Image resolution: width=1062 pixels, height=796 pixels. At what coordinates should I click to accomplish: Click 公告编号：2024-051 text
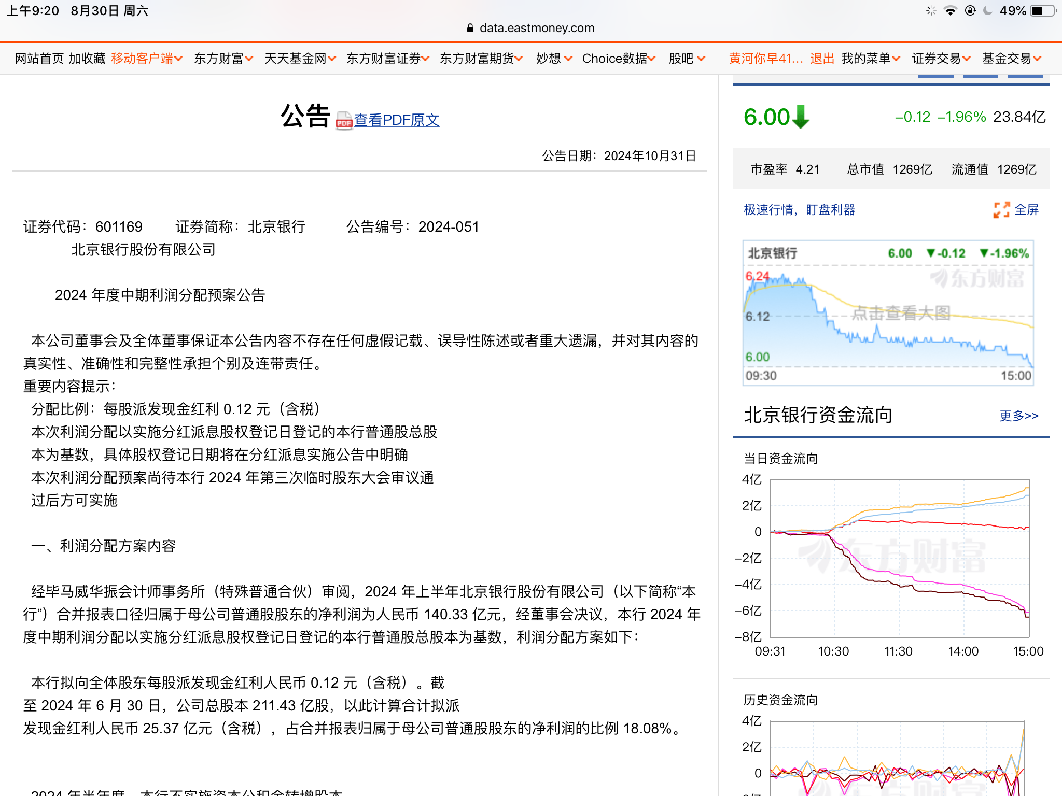click(413, 227)
